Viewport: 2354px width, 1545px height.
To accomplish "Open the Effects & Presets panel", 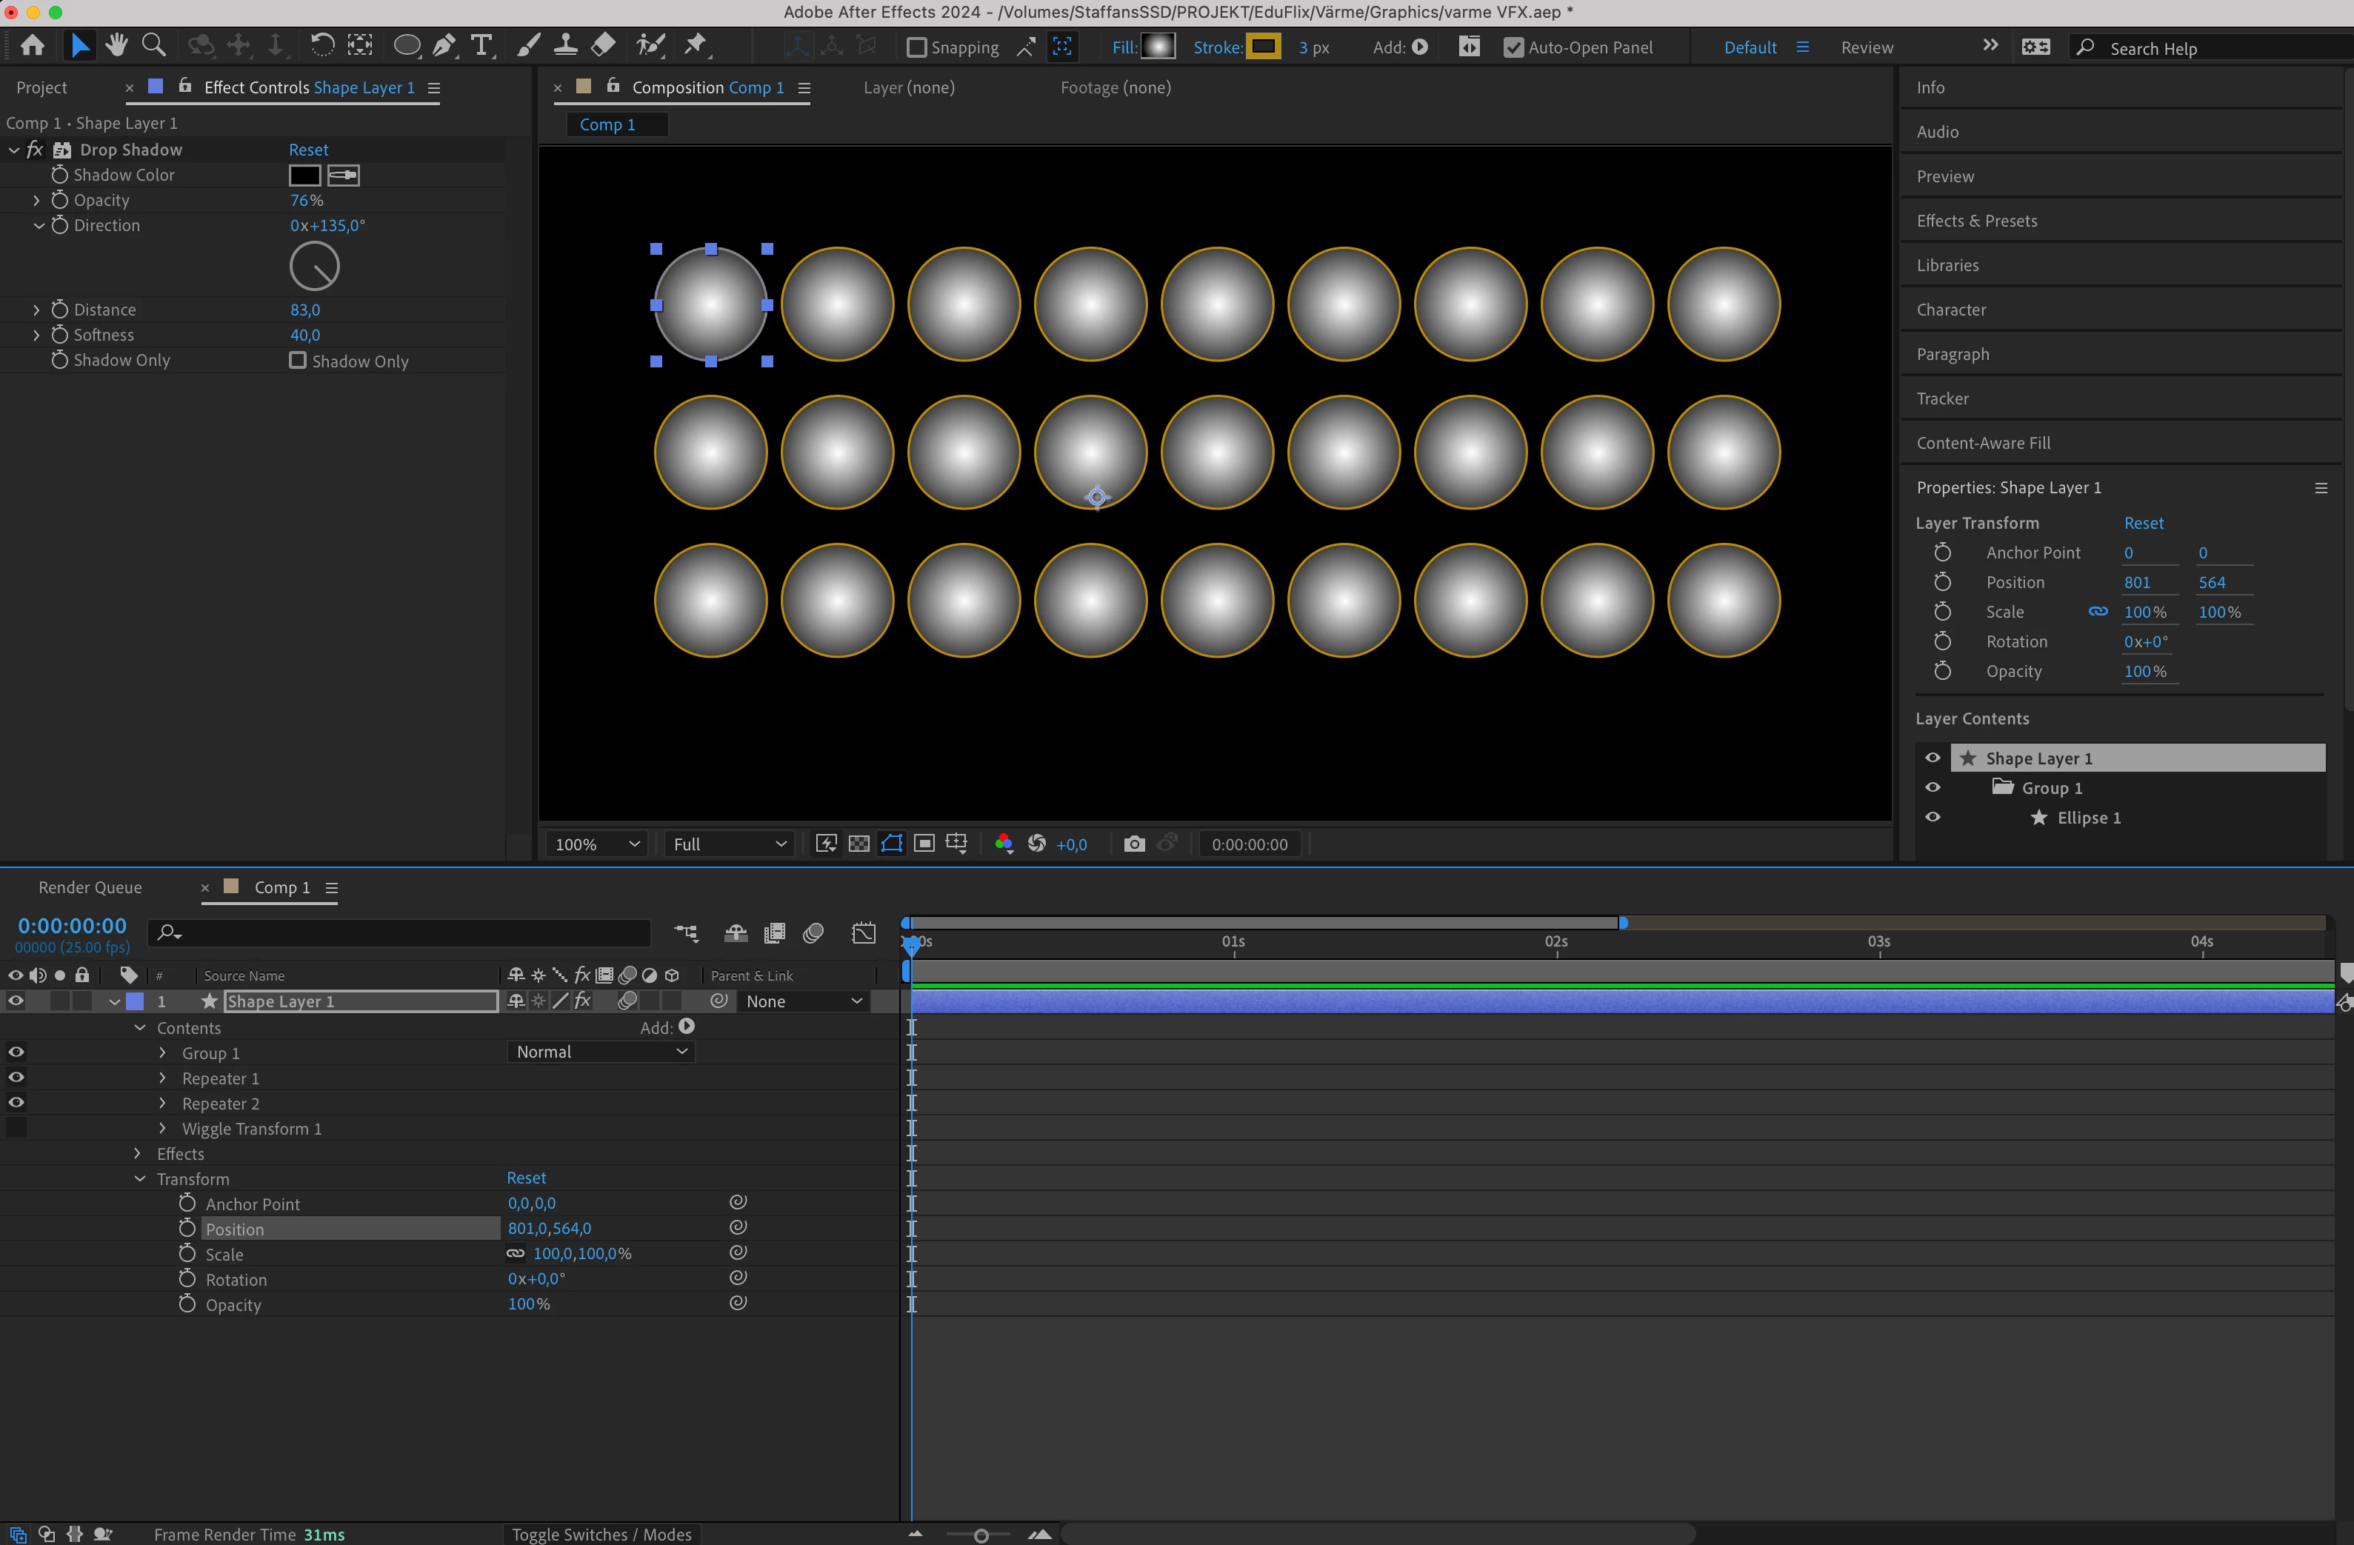I will [1976, 221].
